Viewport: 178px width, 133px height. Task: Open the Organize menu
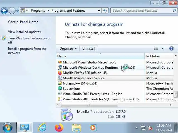click(x=68, y=48)
